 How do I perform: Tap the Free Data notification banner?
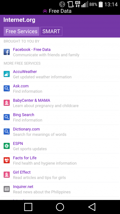(x=57, y=11)
